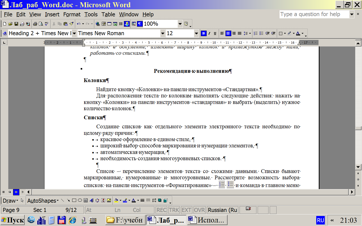362x226 pixels.
Task: Undo the last action
Action: point(79,24)
